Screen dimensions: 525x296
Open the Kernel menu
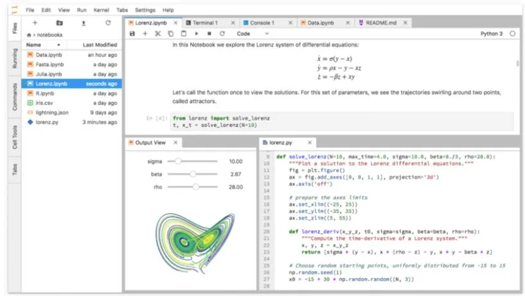coord(100,10)
